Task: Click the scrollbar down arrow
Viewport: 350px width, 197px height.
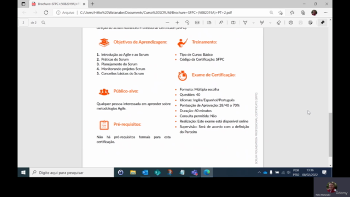Action: coord(330,165)
